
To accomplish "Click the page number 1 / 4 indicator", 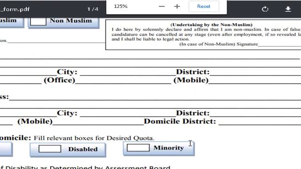I will coord(93,9).
